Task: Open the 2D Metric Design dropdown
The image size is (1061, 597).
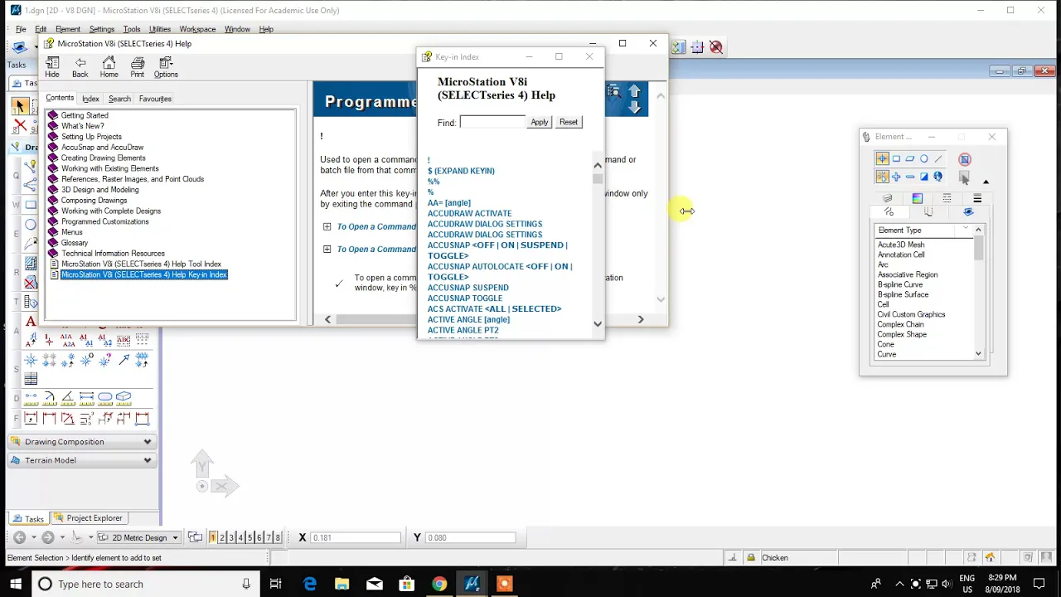Action: tap(139, 537)
